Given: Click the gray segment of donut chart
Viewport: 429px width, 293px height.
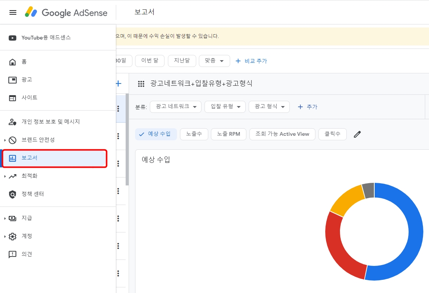Looking at the screenshot, I should tap(369, 190).
